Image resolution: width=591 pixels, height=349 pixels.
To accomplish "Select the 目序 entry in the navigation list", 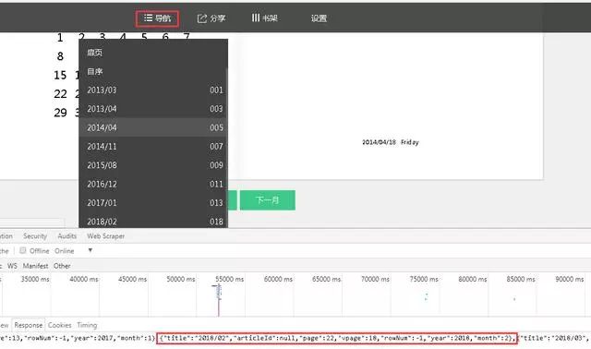I will point(152,71).
